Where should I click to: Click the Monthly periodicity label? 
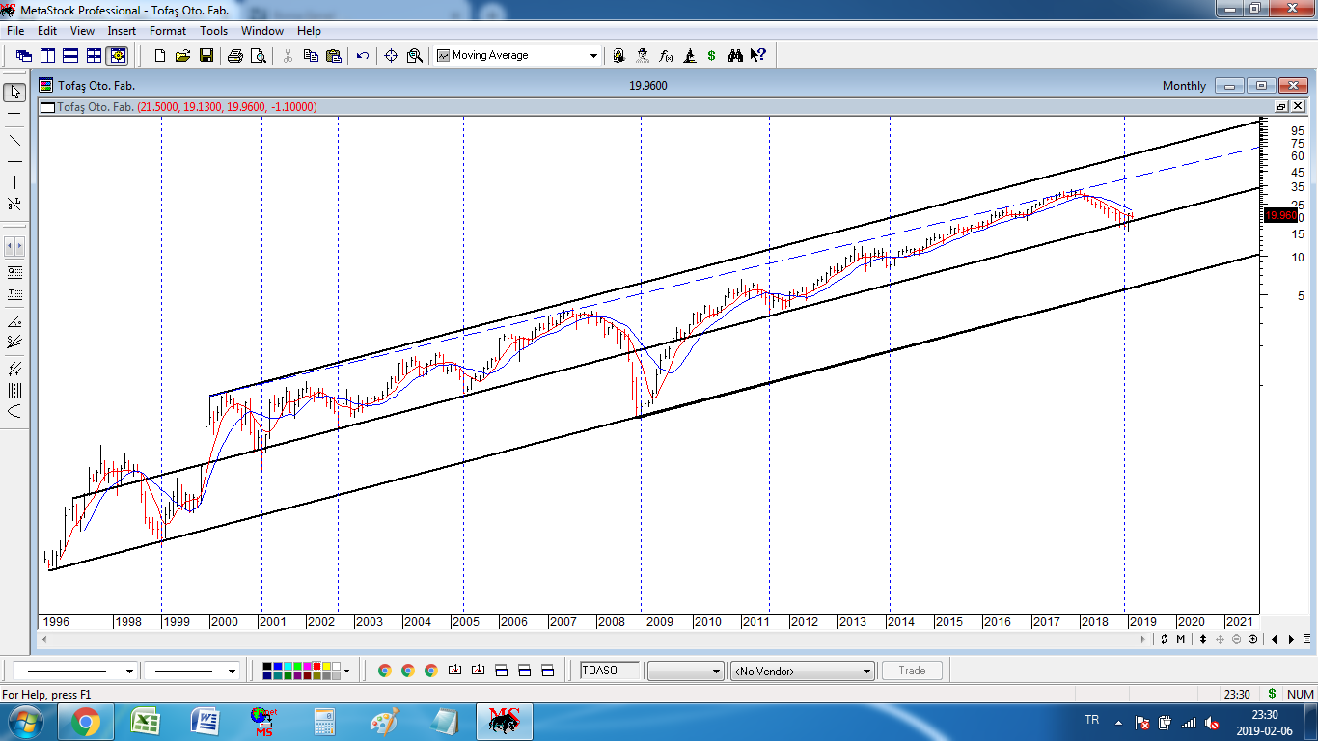(1184, 86)
